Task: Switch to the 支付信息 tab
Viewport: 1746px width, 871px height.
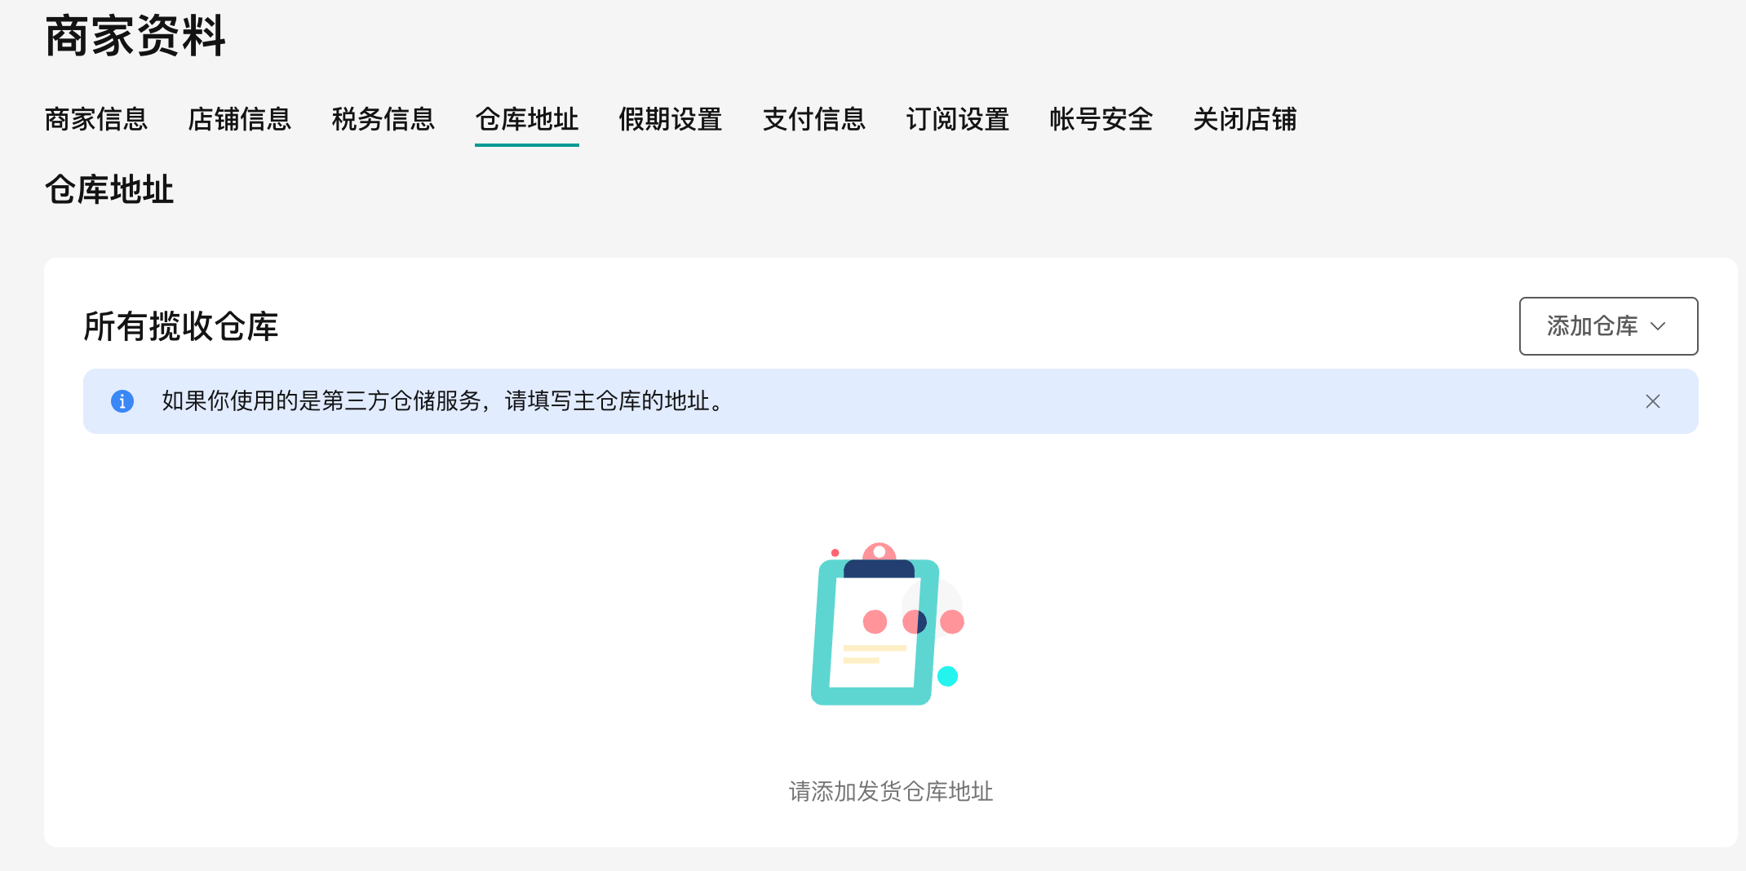Action: pos(814,119)
